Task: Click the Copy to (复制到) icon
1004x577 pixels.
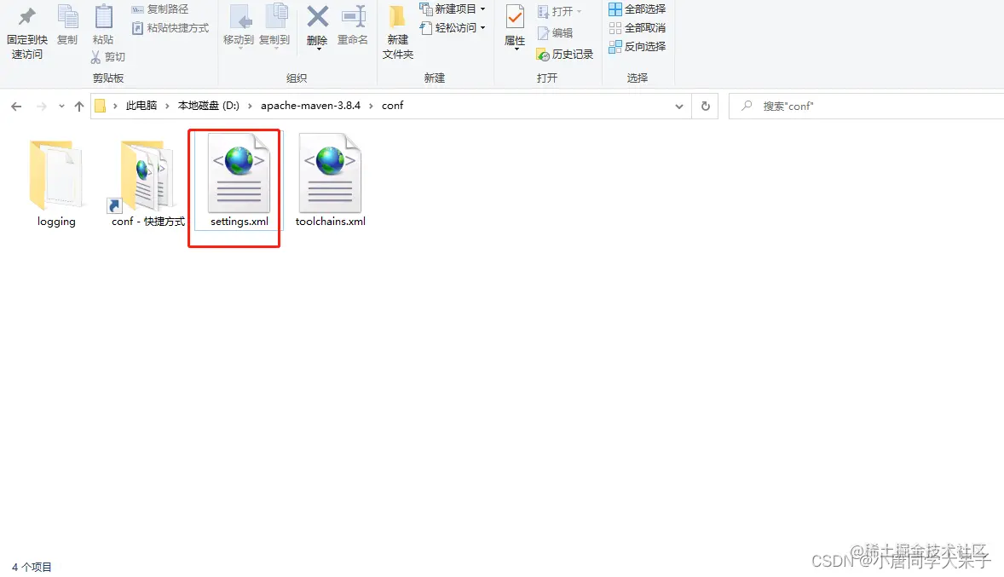Action: tap(276, 17)
